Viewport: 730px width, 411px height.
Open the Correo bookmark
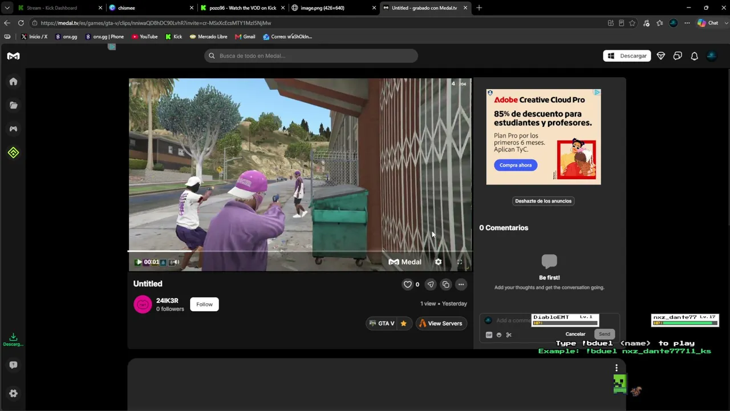coord(287,37)
